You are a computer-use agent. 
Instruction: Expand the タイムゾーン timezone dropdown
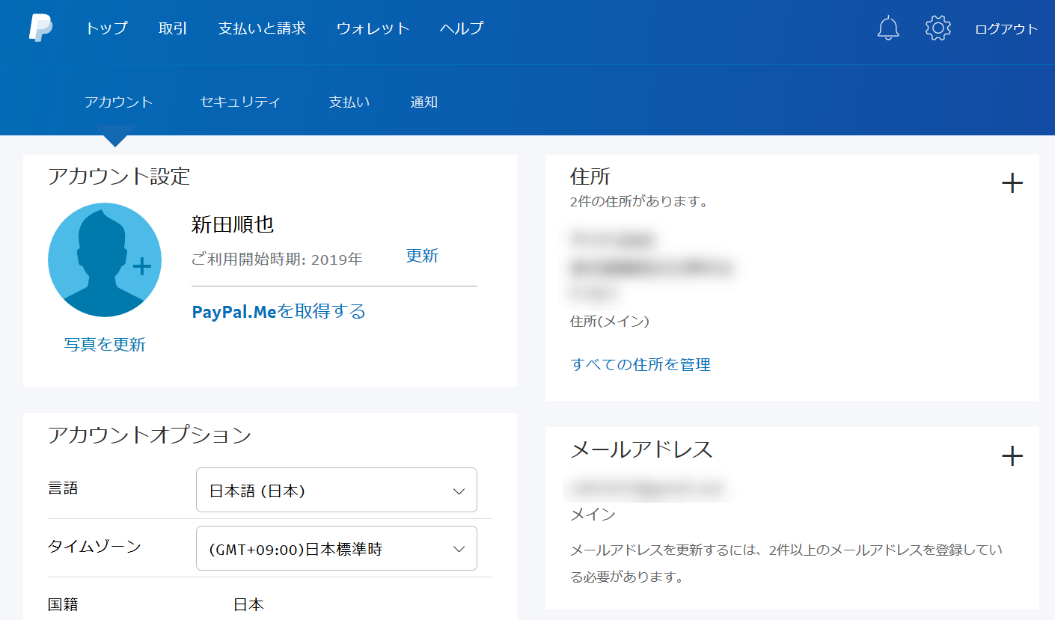pos(337,549)
